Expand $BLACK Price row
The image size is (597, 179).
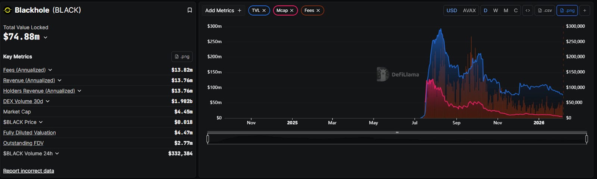pyautogui.click(x=41, y=122)
